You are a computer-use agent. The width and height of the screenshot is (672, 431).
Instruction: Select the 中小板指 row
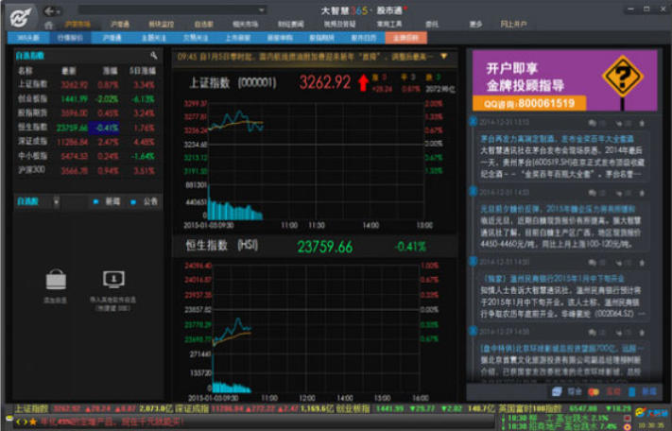(x=87, y=156)
